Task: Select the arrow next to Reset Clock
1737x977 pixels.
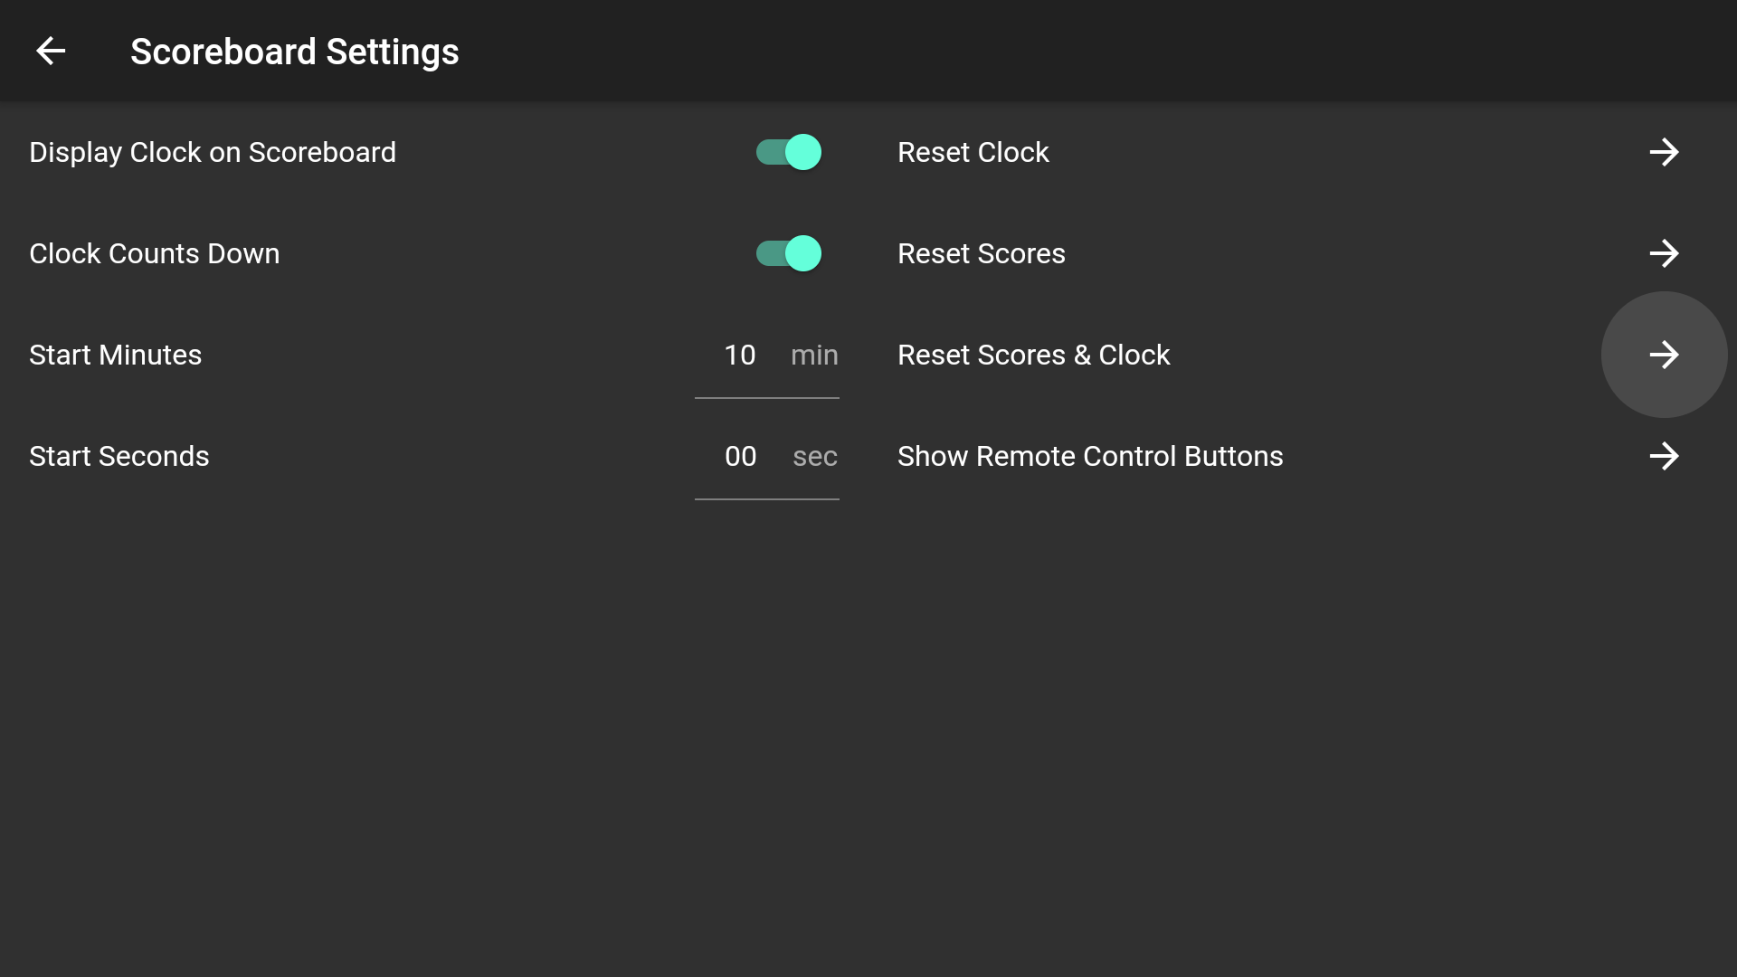Action: 1665,152
